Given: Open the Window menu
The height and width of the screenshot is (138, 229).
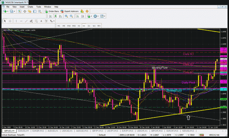Looking at the screenshot, I should pos(48,7).
